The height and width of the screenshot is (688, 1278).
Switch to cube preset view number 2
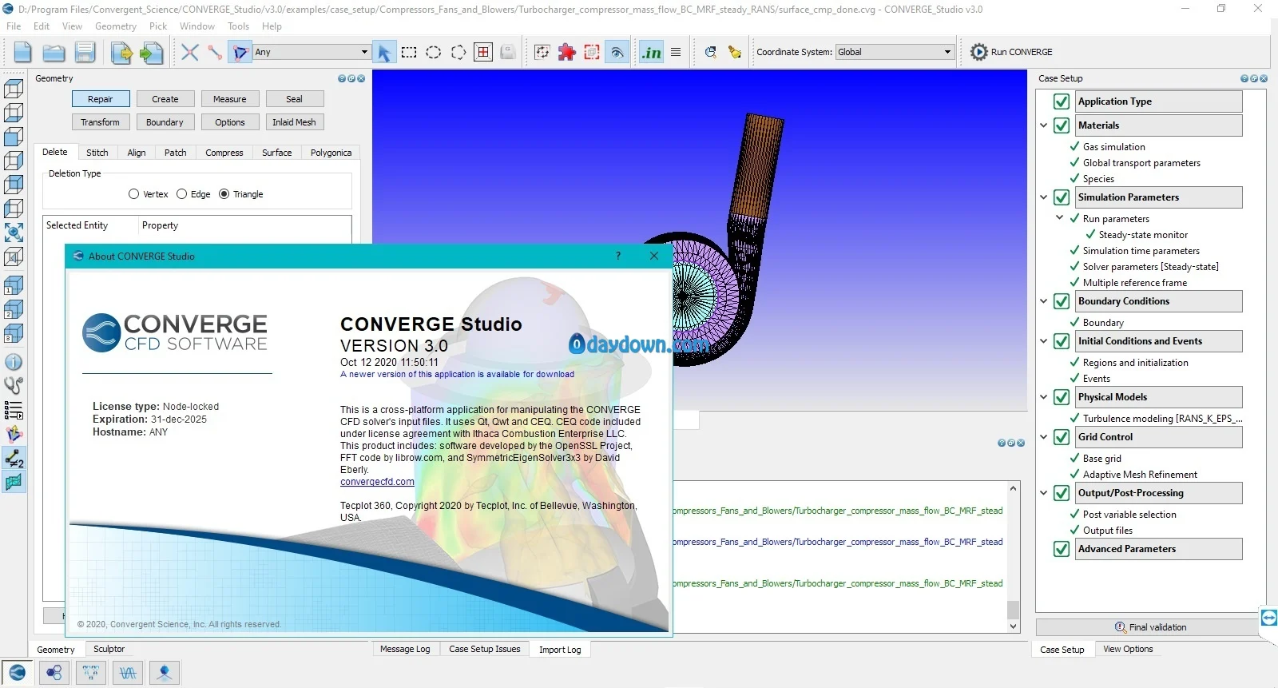click(14, 309)
